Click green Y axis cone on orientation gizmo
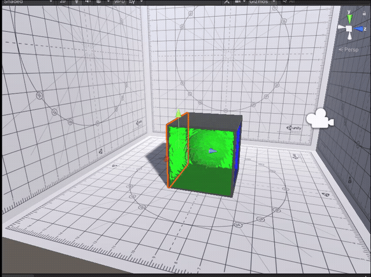This screenshot has width=371, height=277. 350,19
